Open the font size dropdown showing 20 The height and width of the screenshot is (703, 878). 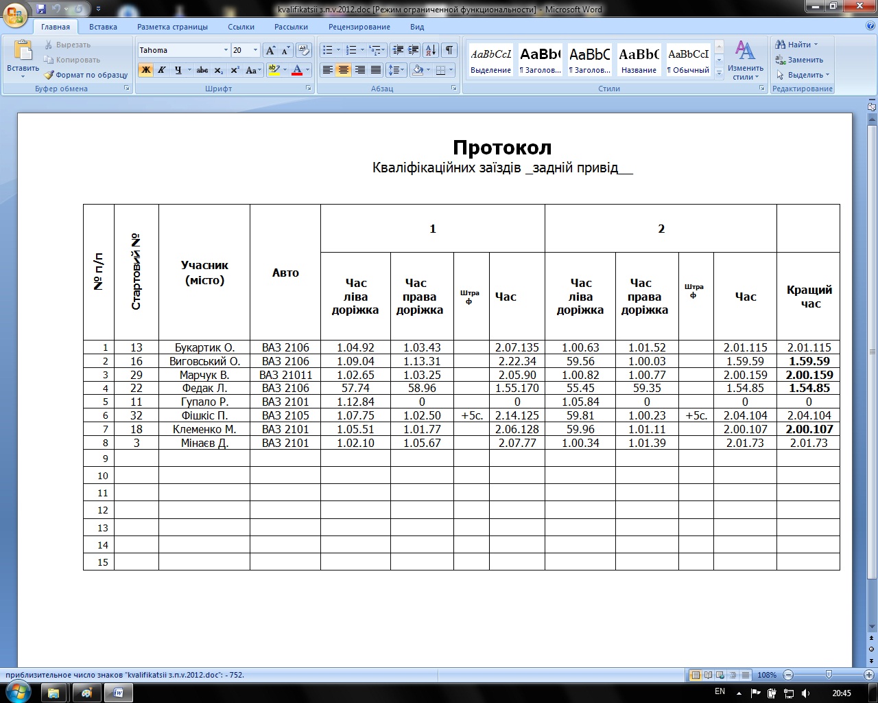coord(255,50)
